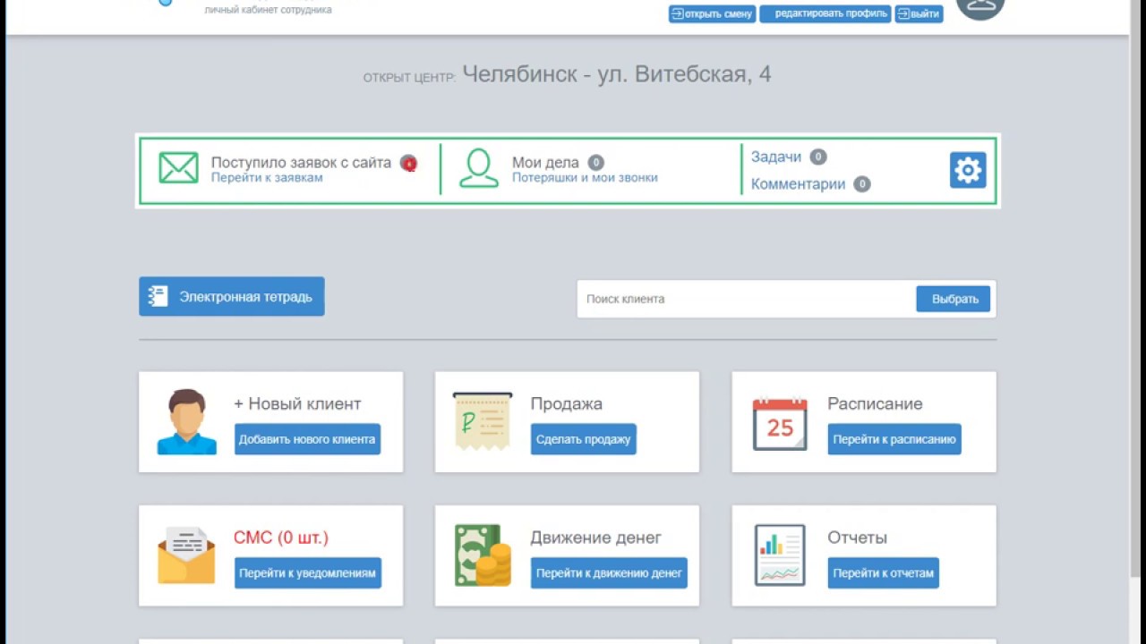Click редактировать профиль in the top bar
The height and width of the screenshot is (644, 1146).
tap(825, 14)
